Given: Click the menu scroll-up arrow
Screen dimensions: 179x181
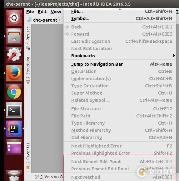Looking at the screenshot, I should click(120, 9).
